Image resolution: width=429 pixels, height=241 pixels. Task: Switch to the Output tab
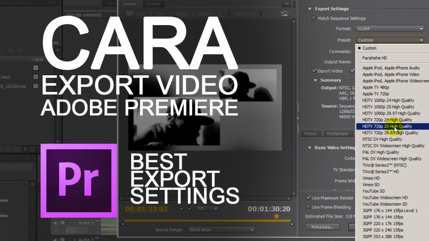153,4
